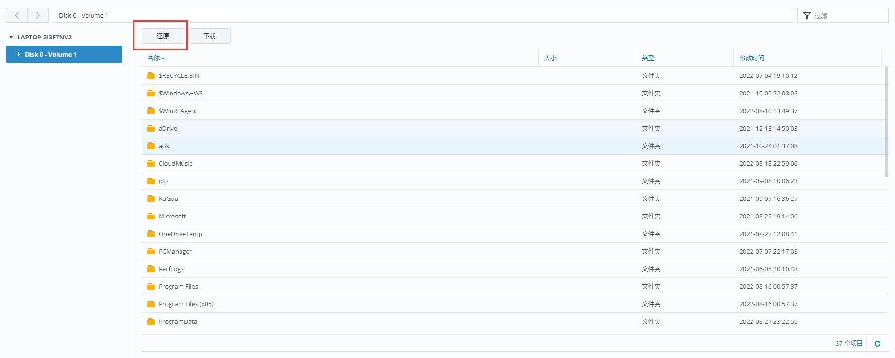The image size is (895, 358).
Task: Select the apk folder icon
Action: click(x=151, y=146)
